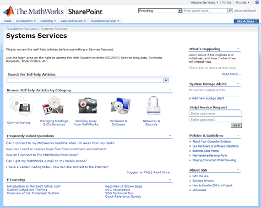Open the My Links dropdown
Viewport: 261px width, 208px height.
[x=242, y=3]
